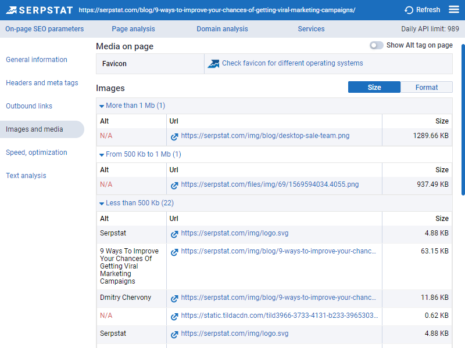Collapse the More than 1 Mb group
The width and height of the screenshot is (465, 348).
(x=133, y=106)
